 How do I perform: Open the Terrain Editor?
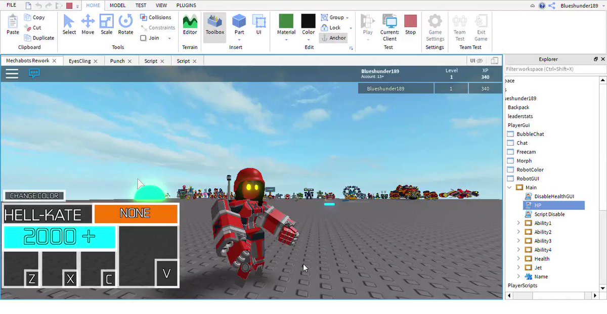(x=190, y=25)
